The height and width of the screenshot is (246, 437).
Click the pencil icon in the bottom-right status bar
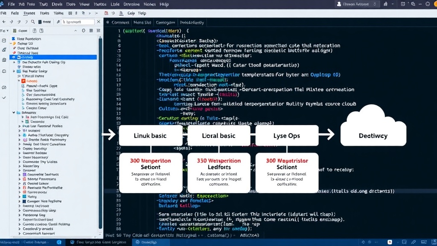tap(414, 242)
